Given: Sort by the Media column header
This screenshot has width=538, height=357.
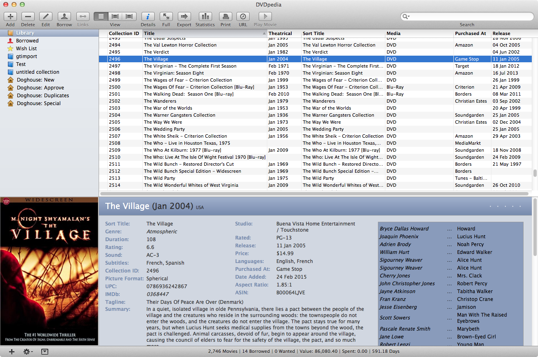Looking at the screenshot, I should (x=419, y=33).
